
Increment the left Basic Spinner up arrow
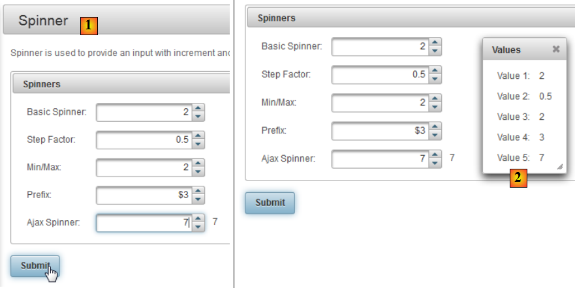[x=199, y=109]
